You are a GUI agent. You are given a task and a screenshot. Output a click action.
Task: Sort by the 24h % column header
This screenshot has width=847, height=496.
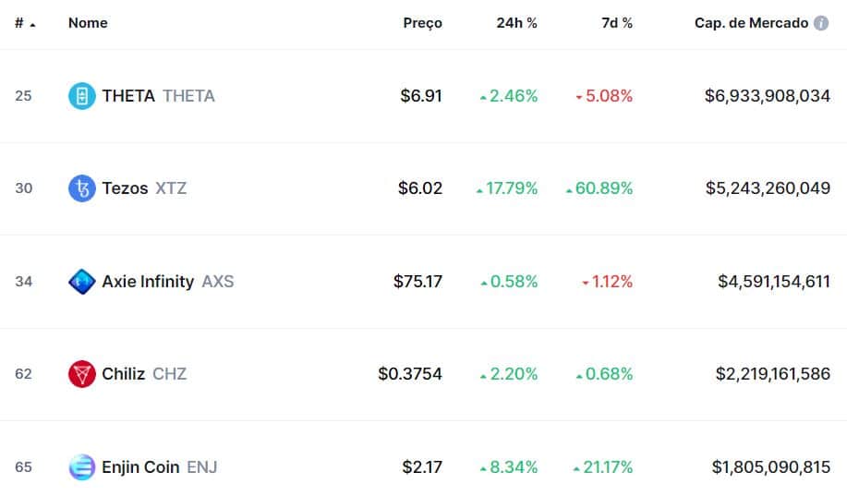pos(517,23)
